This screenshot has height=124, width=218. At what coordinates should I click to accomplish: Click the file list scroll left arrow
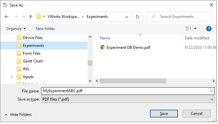pyautogui.click(x=97, y=81)
